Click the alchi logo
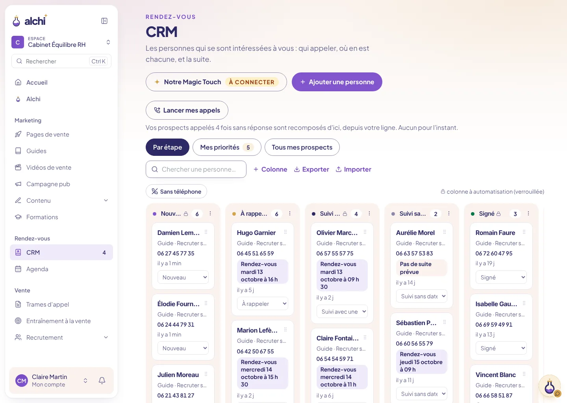 pyautogui.click(x=30, y=20)
